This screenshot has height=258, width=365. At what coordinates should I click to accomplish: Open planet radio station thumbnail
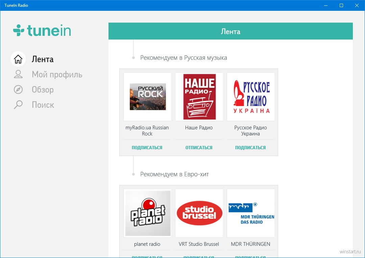pos(147,213)
